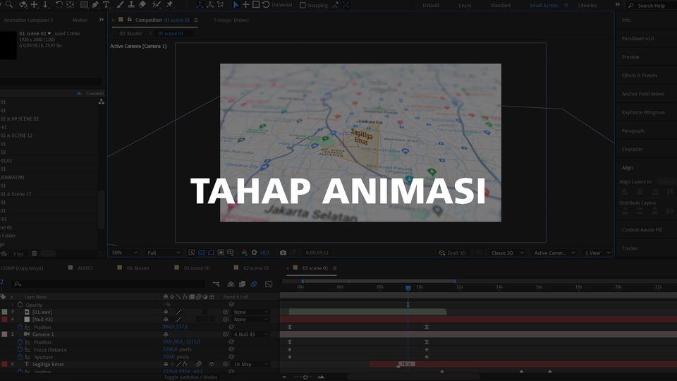Choose World Axis mode icon
The image size is (677, 381).
(x=210, y=5)
